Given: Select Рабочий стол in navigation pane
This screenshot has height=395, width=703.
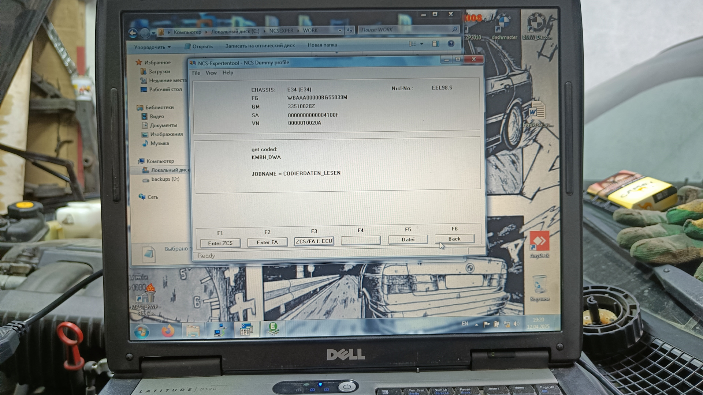Looking at the screenshot, I should [161, 90].
